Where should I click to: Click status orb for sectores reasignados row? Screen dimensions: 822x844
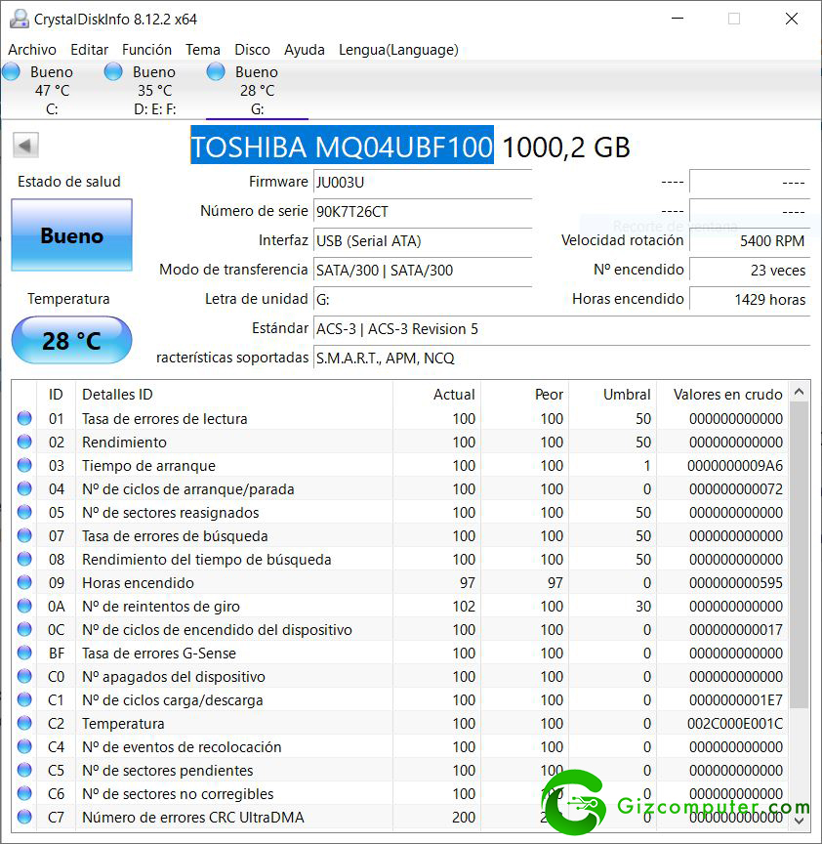tap(24, 512)
